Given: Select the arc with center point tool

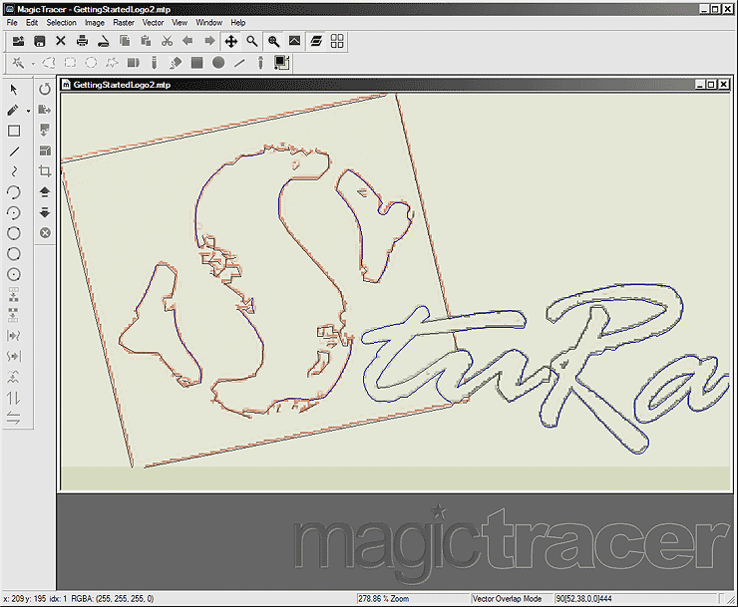Looking at the screenshot, I should pyautogui.click(x=14, y=213).
